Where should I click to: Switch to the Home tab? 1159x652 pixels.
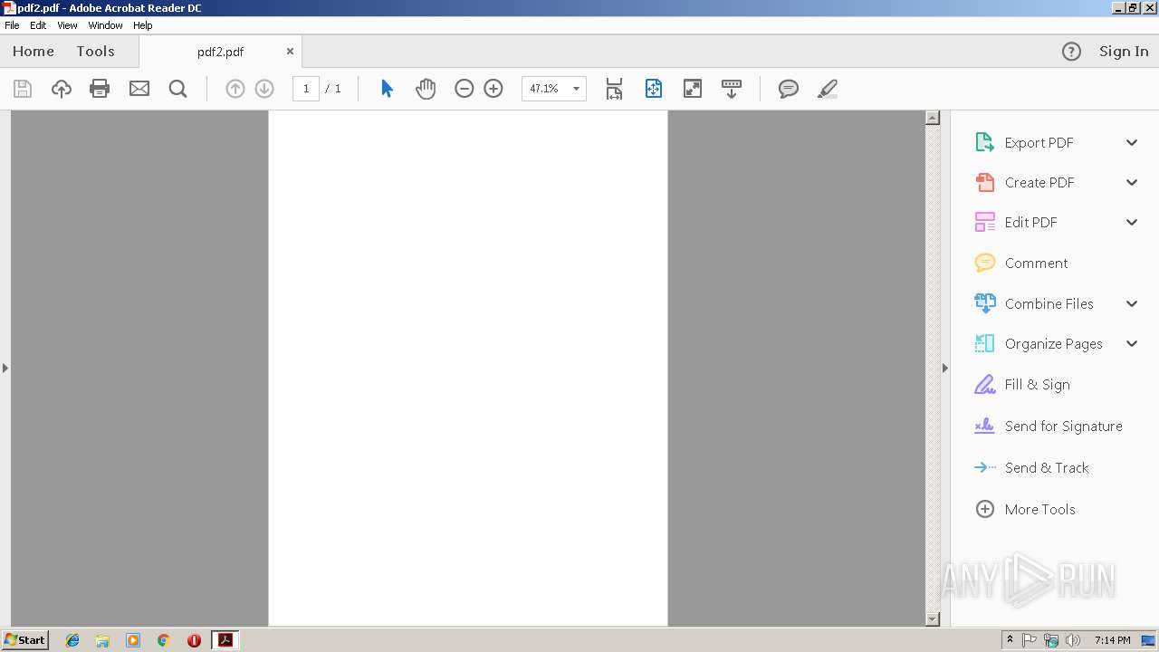tap(34, 52)
